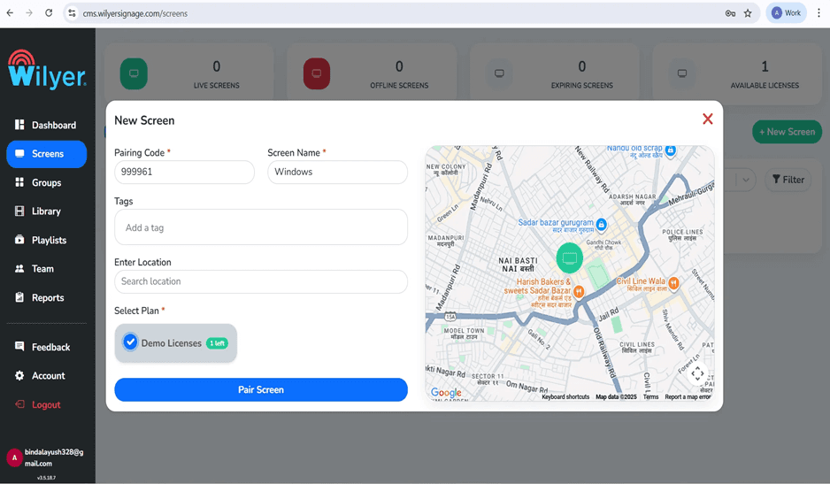Click the Logout exit icon
The height and width of the screenshot is (484, 830).
coord(19,404)
